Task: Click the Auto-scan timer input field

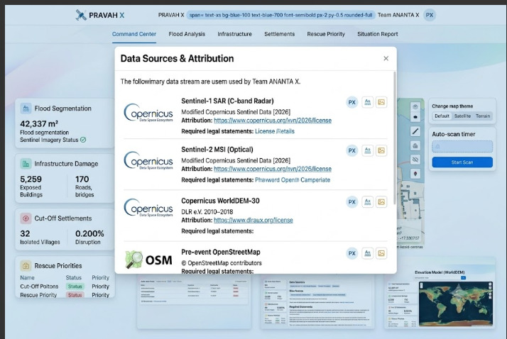Action: coord(462,147)
